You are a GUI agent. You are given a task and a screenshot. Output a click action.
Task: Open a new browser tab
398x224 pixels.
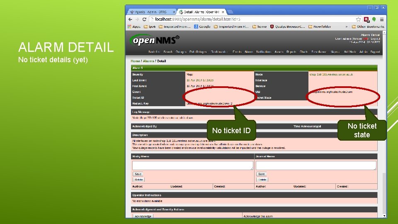click(230, 12)
